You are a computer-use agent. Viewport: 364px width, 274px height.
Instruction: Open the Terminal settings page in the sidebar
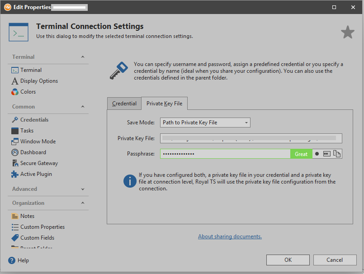click(x=31, y=70)
